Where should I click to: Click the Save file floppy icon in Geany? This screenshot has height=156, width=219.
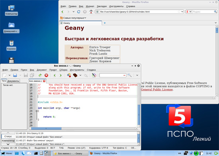point(26,75)
